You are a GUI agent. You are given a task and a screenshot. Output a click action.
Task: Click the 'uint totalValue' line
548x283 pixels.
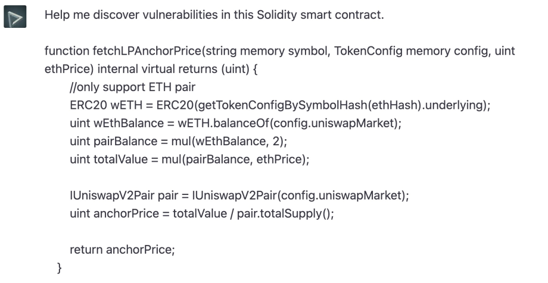pos(189,159)
